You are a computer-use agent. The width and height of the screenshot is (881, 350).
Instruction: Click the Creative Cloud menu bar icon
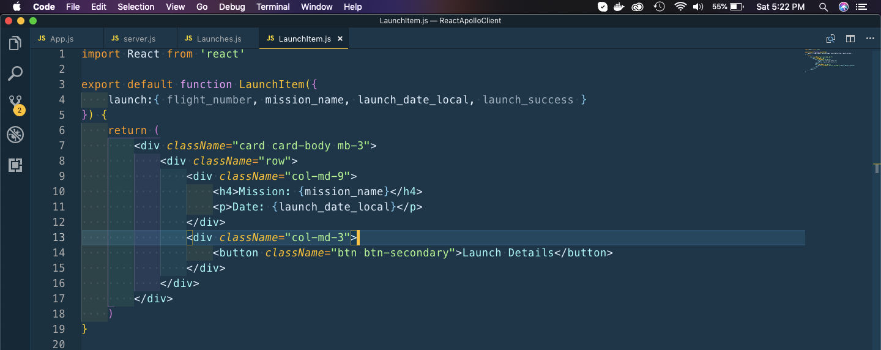point(638,7)
